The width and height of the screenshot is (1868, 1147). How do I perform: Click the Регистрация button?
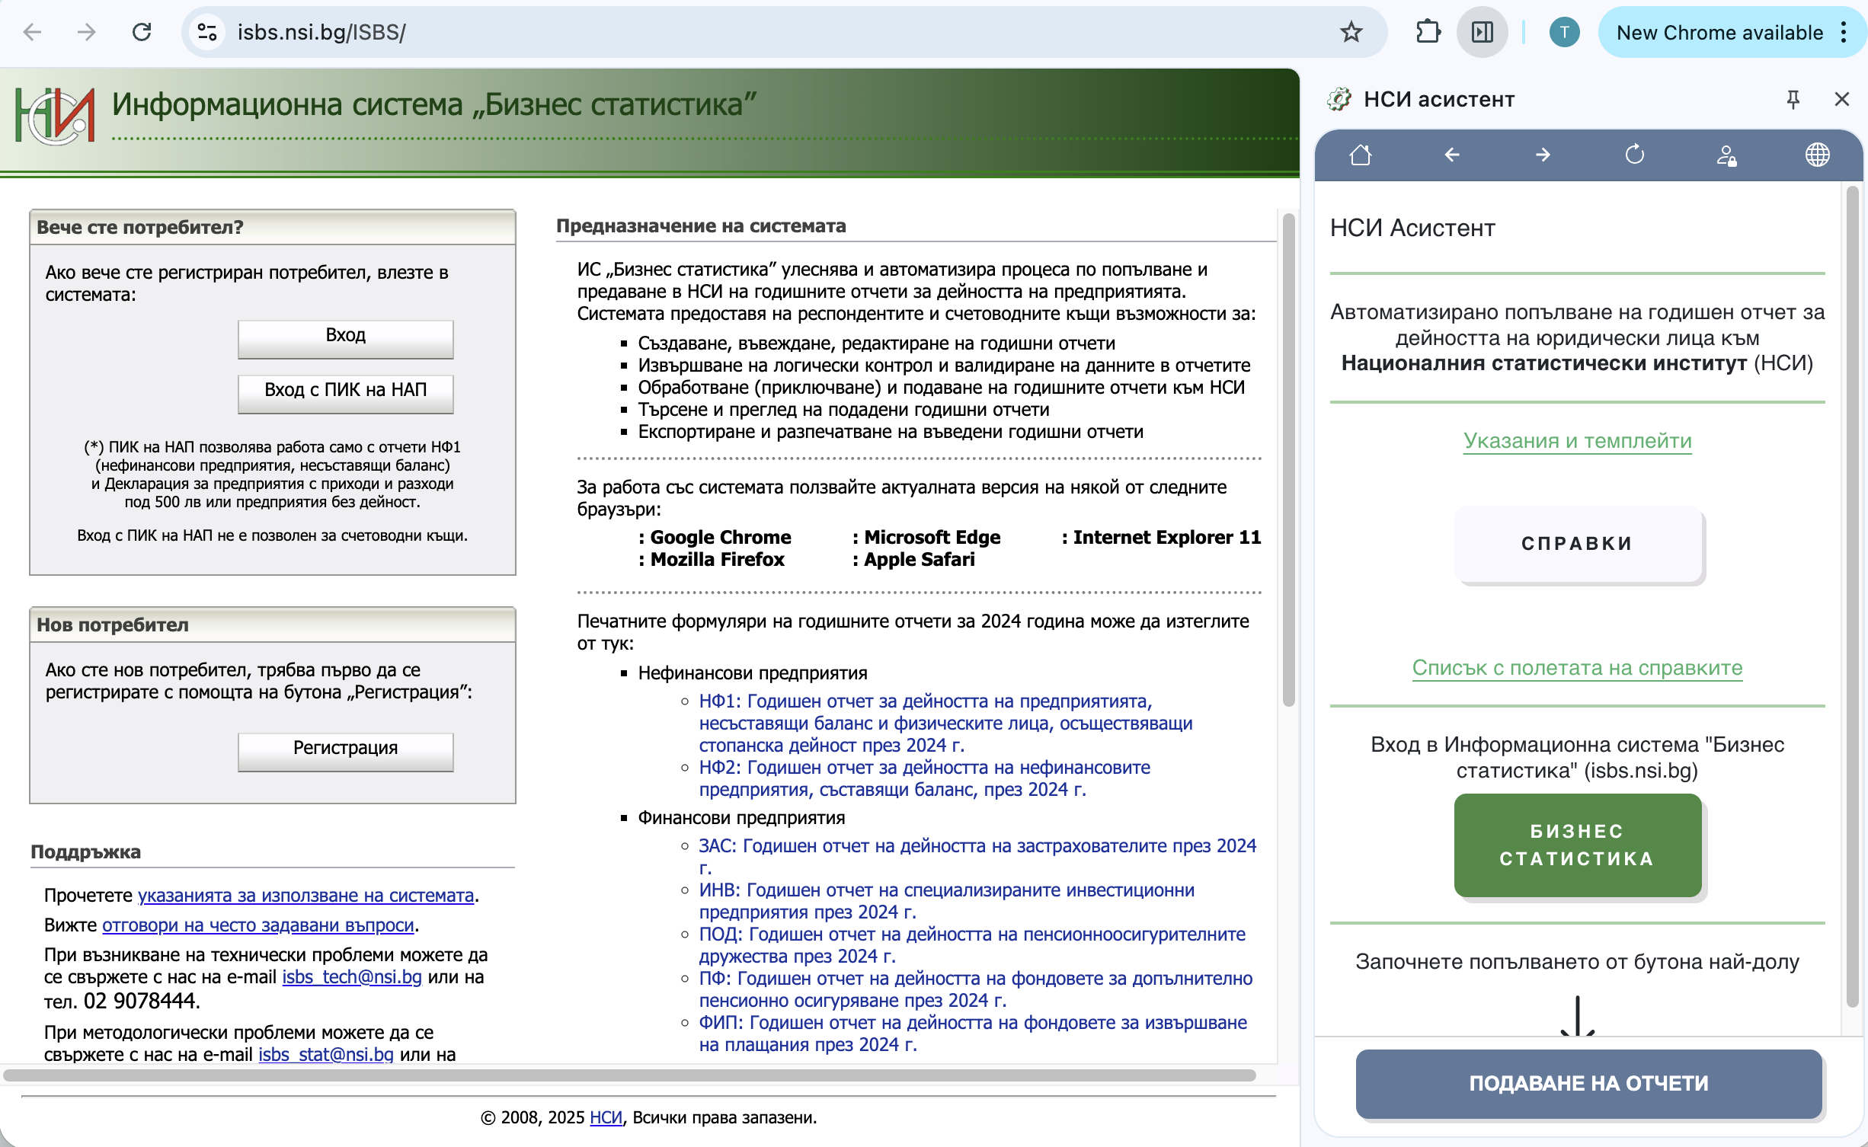[345, 748]
